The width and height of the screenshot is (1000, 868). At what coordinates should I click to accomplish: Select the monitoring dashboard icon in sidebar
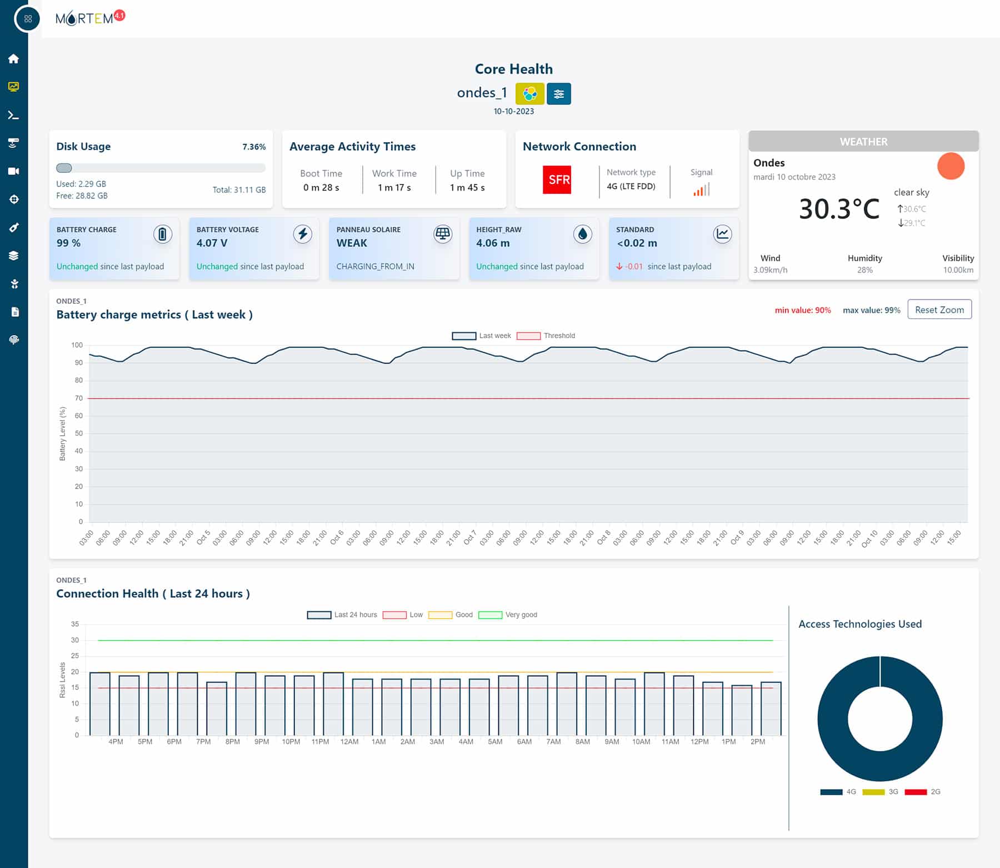coord(14,87)
